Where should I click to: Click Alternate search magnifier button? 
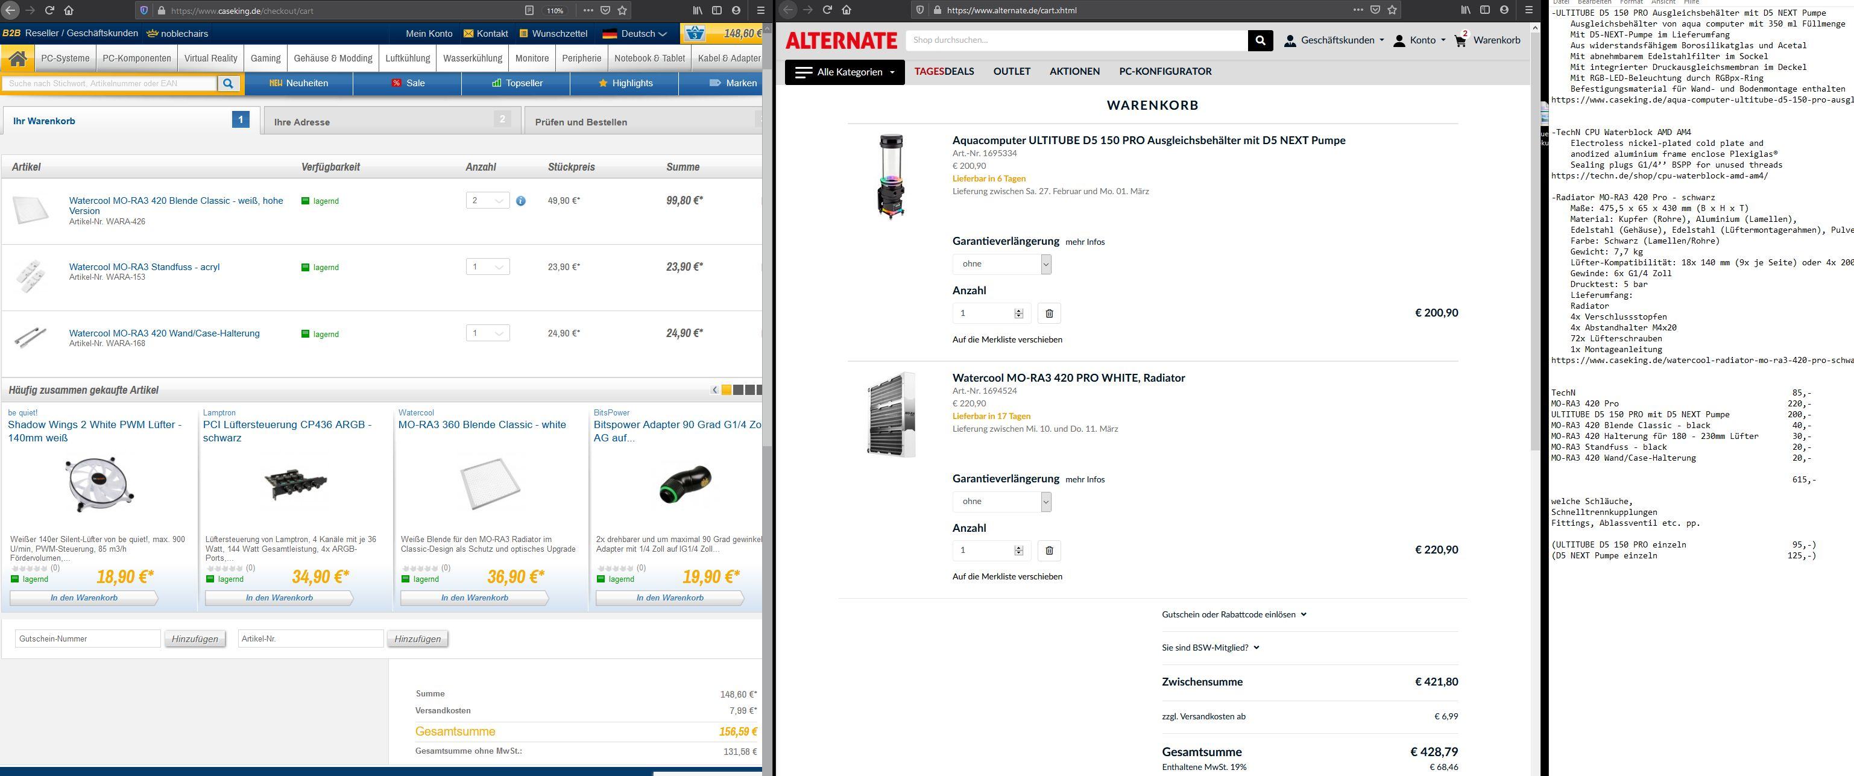[x=1260, y=40]
